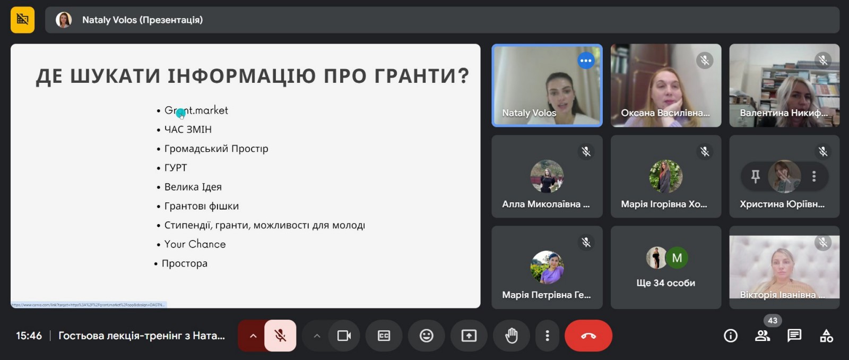
Task: Open meeting details info icon
Action: (x=731, y=336)
